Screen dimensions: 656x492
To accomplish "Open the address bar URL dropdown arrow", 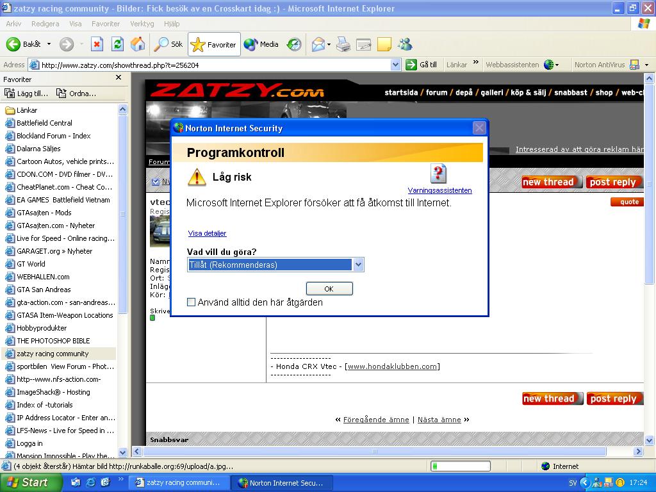I will click(395, 65).
